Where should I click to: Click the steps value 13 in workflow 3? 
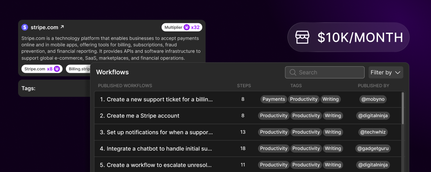(x=243, y=132)
